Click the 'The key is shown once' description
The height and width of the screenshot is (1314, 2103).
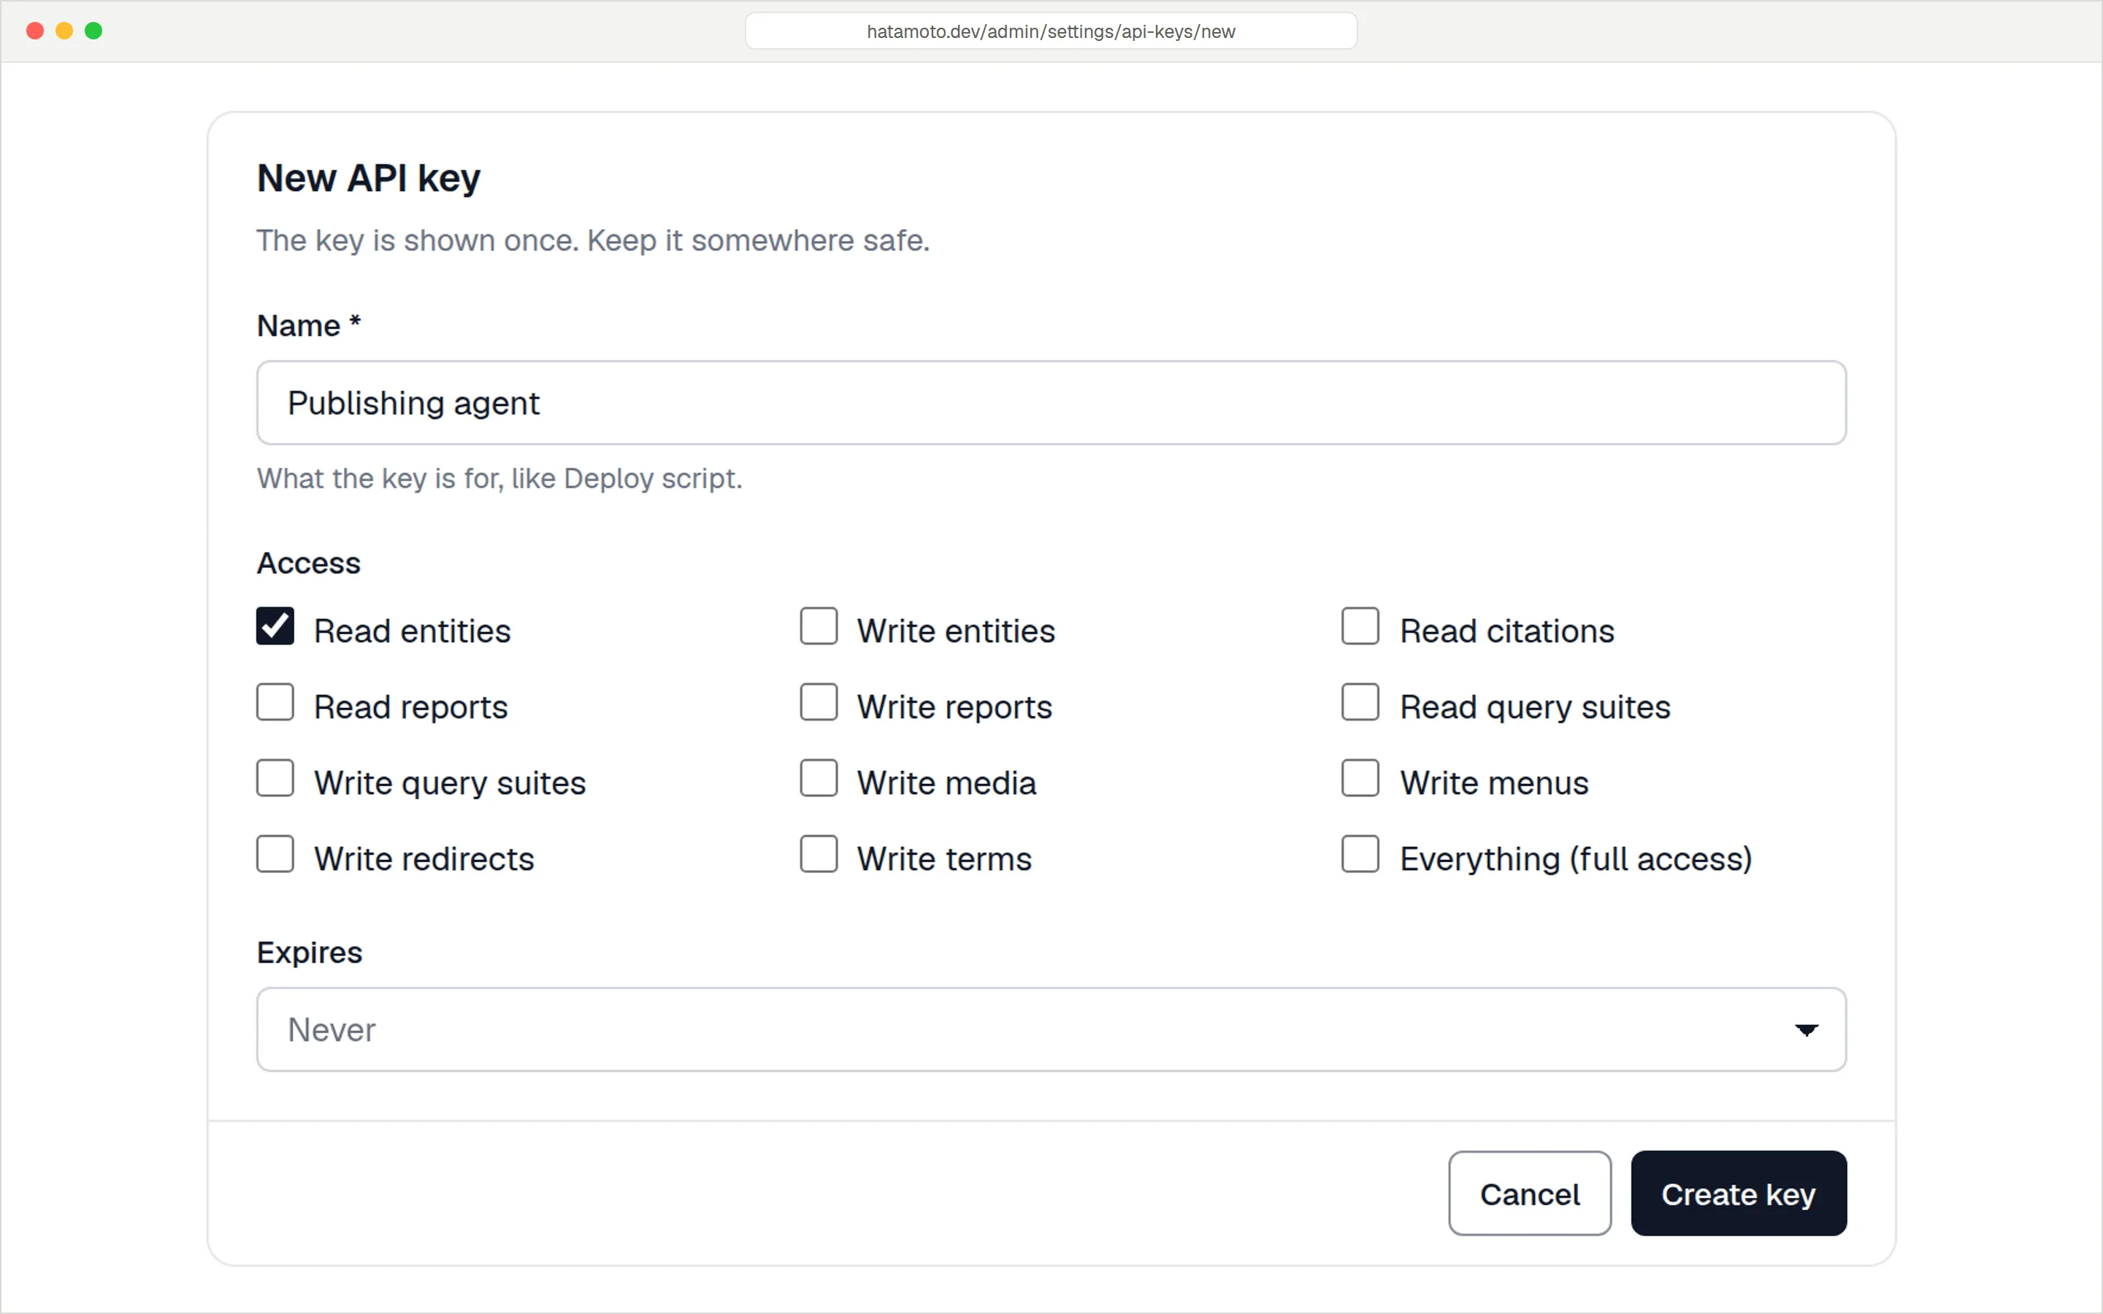593,241
